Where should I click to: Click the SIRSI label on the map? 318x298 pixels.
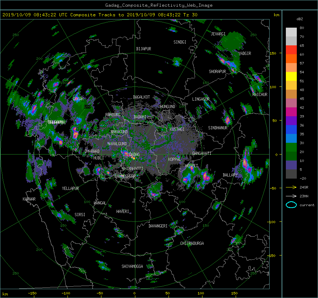click(x=80, y=215)
